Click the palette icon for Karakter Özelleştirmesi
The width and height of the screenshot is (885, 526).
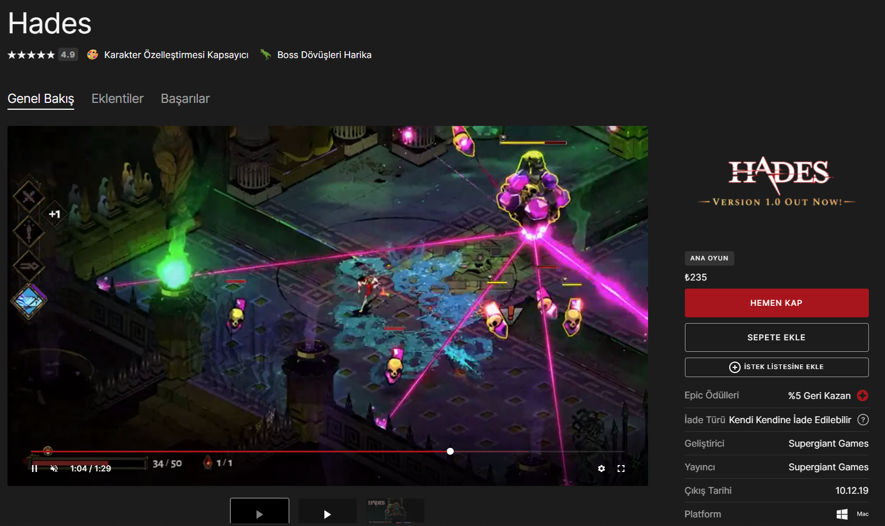click(93, 55)
